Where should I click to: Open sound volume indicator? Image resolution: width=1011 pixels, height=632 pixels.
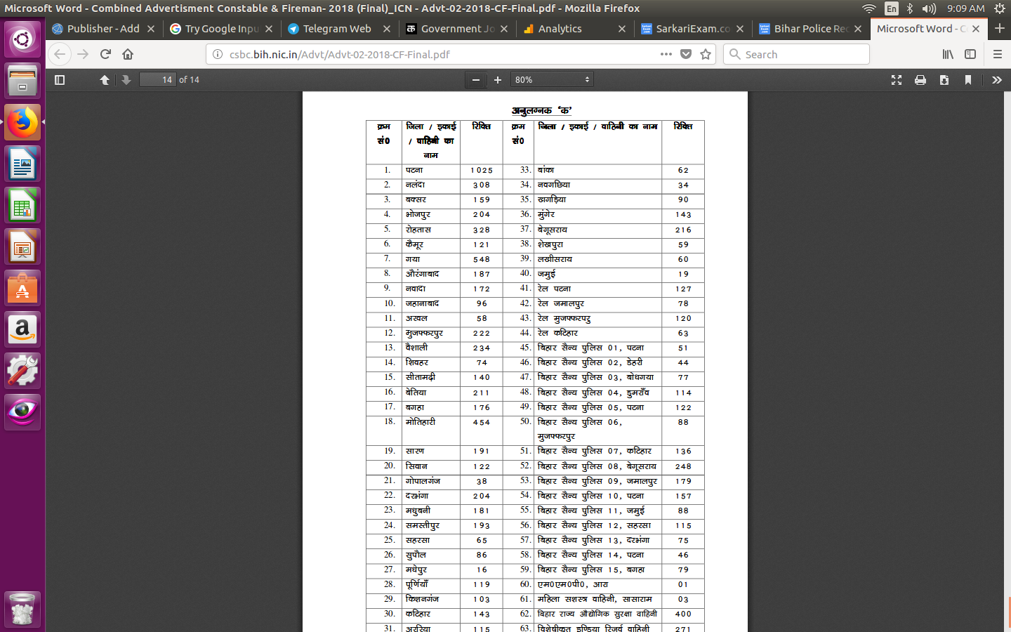coord(930,8)
